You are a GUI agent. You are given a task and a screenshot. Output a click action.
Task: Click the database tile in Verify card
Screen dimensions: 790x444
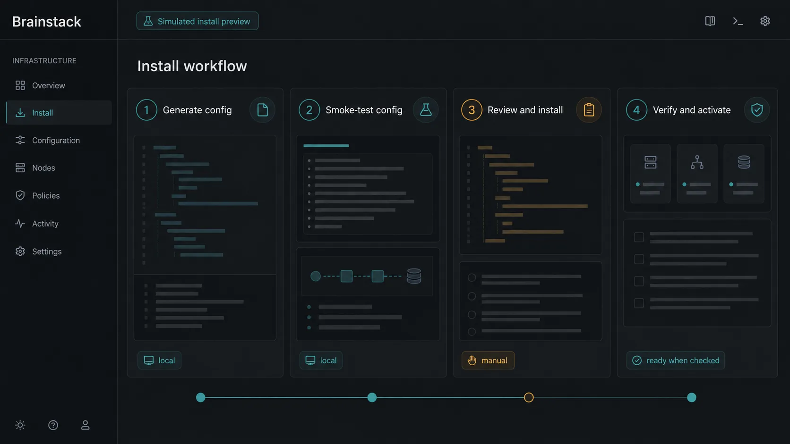[744, 174]
